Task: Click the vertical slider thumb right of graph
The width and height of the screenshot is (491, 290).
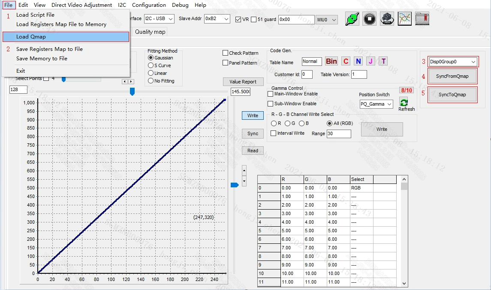Action: 235,185
